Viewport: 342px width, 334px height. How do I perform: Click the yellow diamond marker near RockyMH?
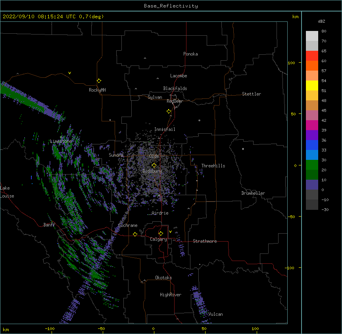click(99, 81)
